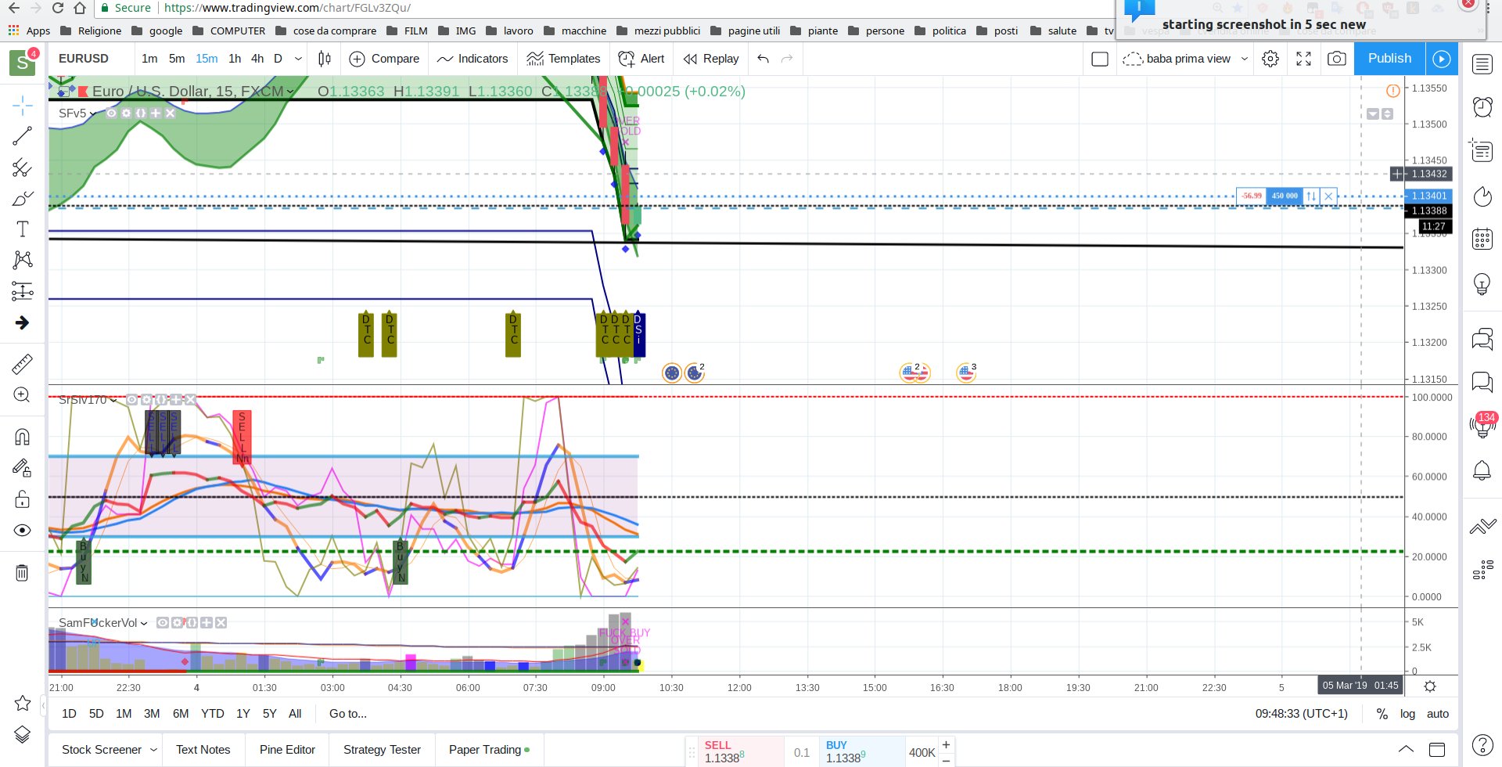Toggle percent scale mode
This screenshot has height=767, width=1502.
pos(1382,714)
